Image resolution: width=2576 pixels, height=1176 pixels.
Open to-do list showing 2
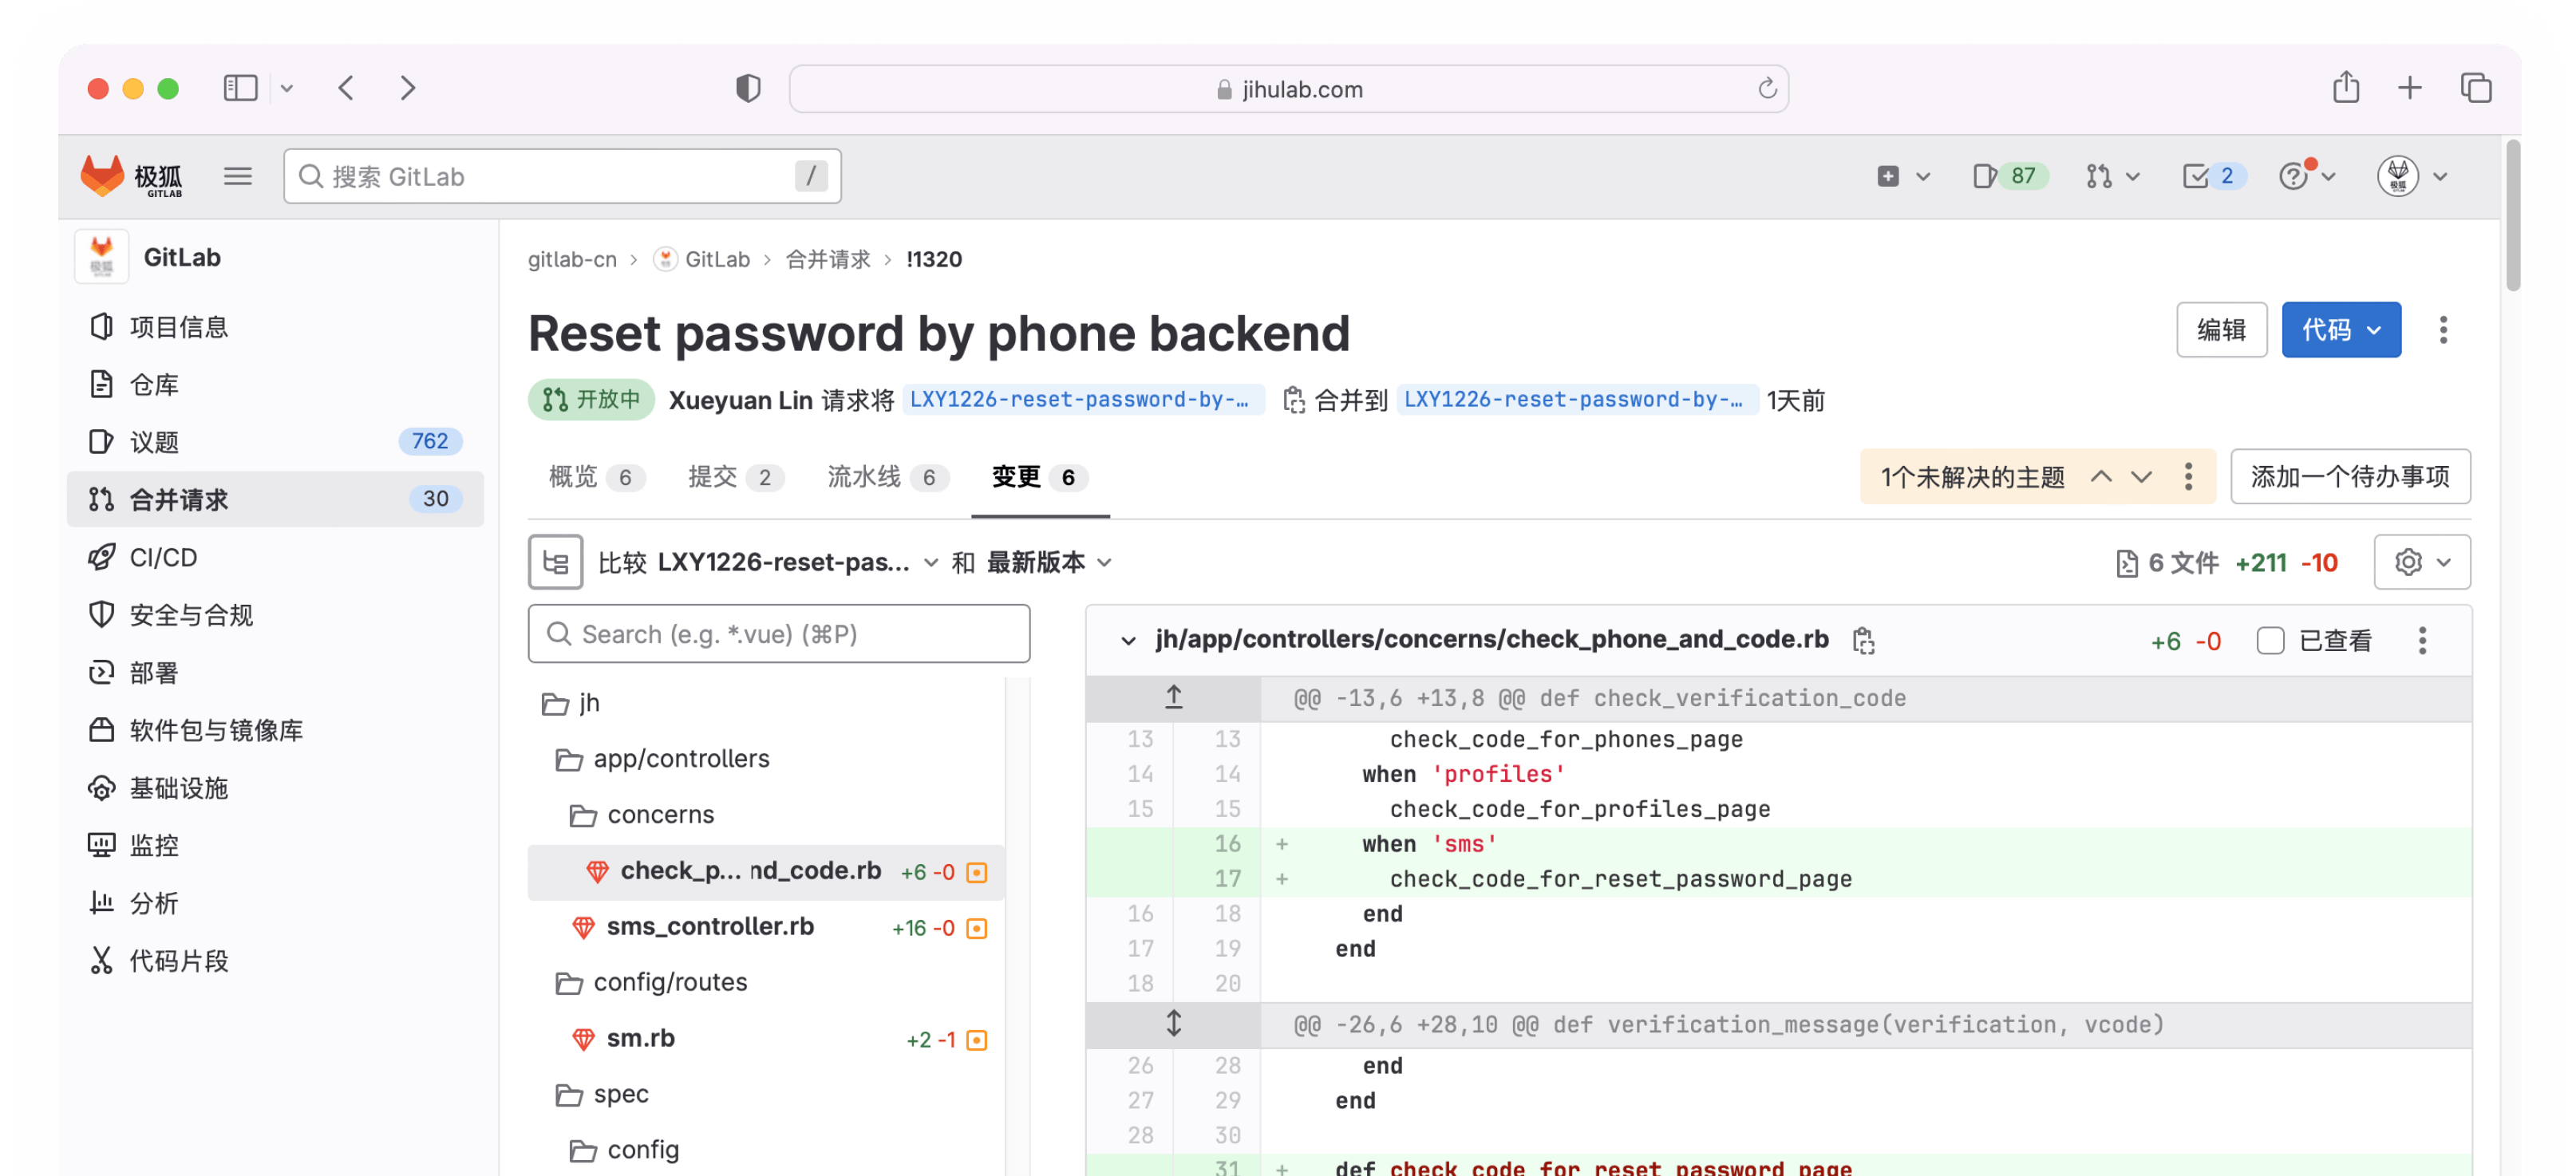click(x=2214, y=176)
